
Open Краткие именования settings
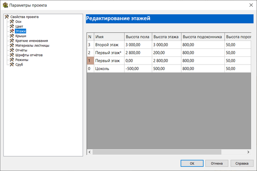click(32, 41)
